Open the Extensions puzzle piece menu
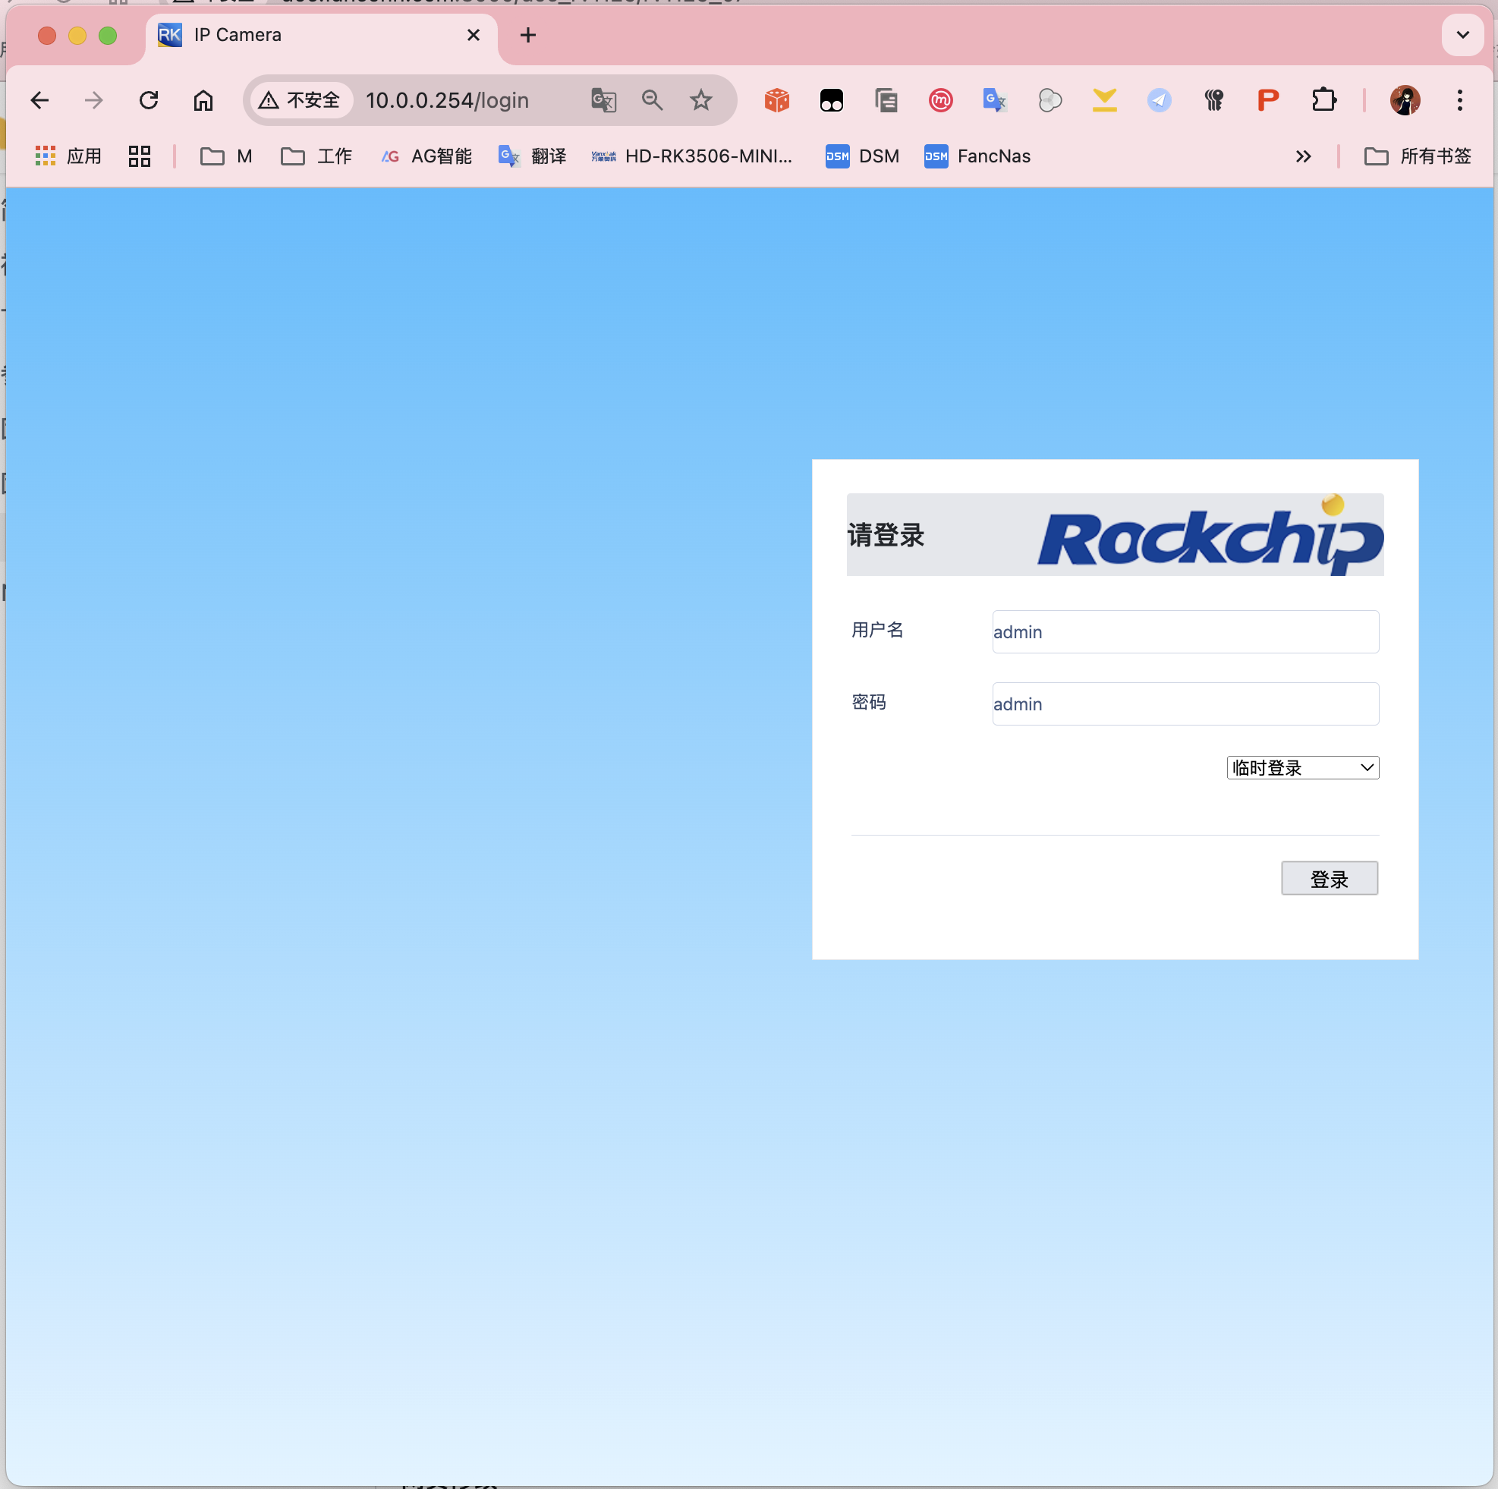 pos(1324,100)
